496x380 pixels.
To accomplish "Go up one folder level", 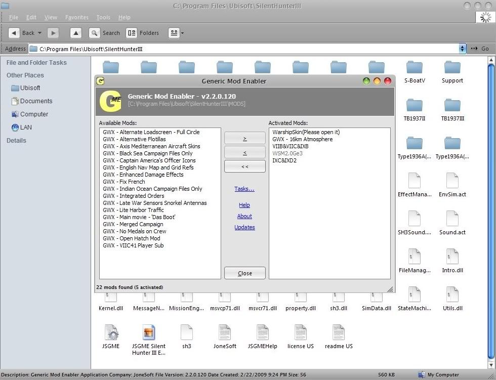I will point(75,33).
